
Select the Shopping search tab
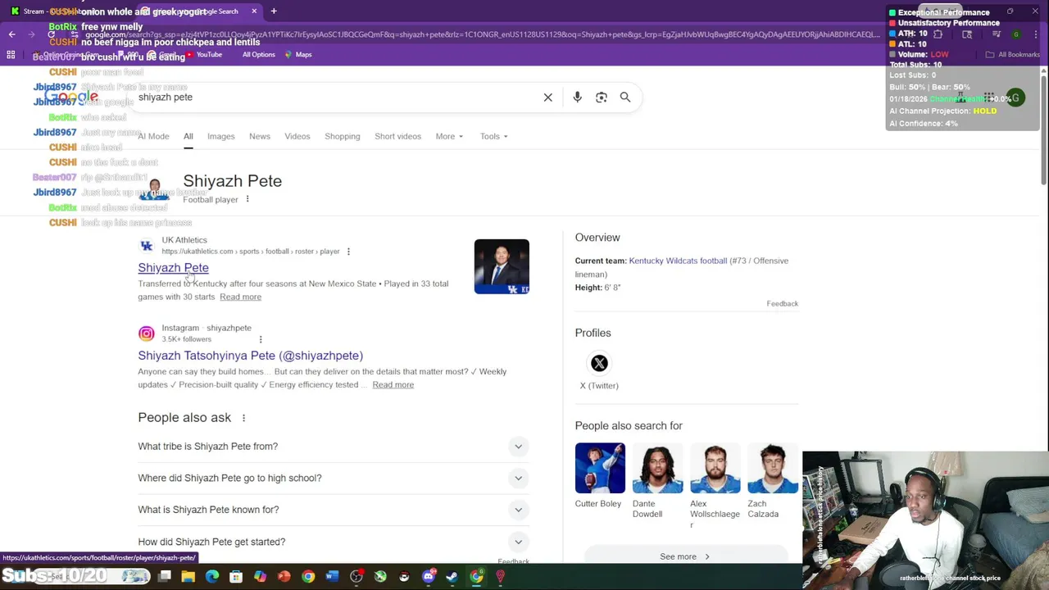point(343,136)
